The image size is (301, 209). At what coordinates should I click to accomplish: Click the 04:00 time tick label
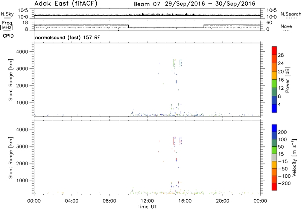[x=71, y=201]
